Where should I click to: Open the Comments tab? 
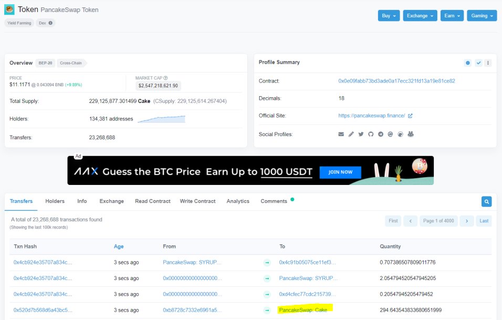[274, 201]
